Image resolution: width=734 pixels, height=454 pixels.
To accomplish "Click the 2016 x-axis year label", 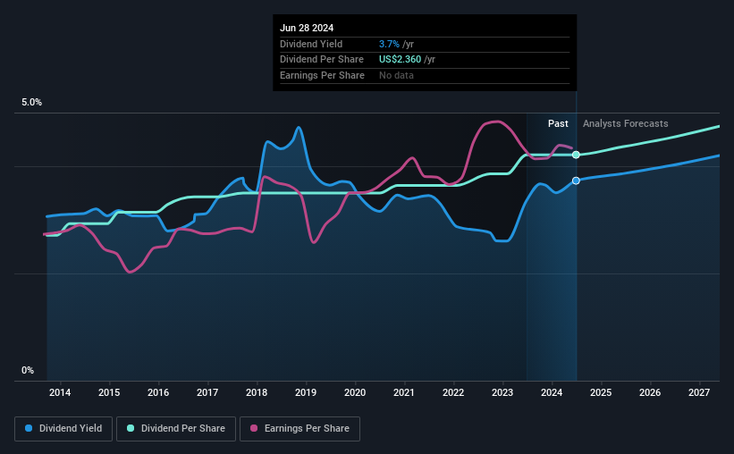I will pos(158,392).
